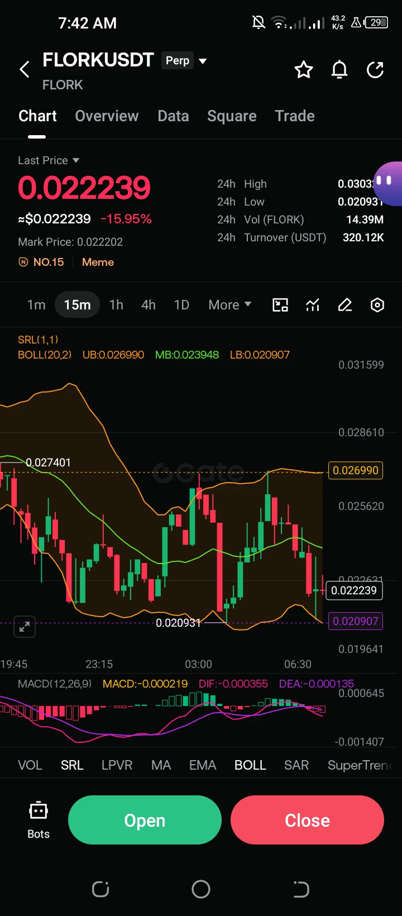Open chart settings hexagon icon
Viewport: 402px width, 916px height.
tap(377, 305)
